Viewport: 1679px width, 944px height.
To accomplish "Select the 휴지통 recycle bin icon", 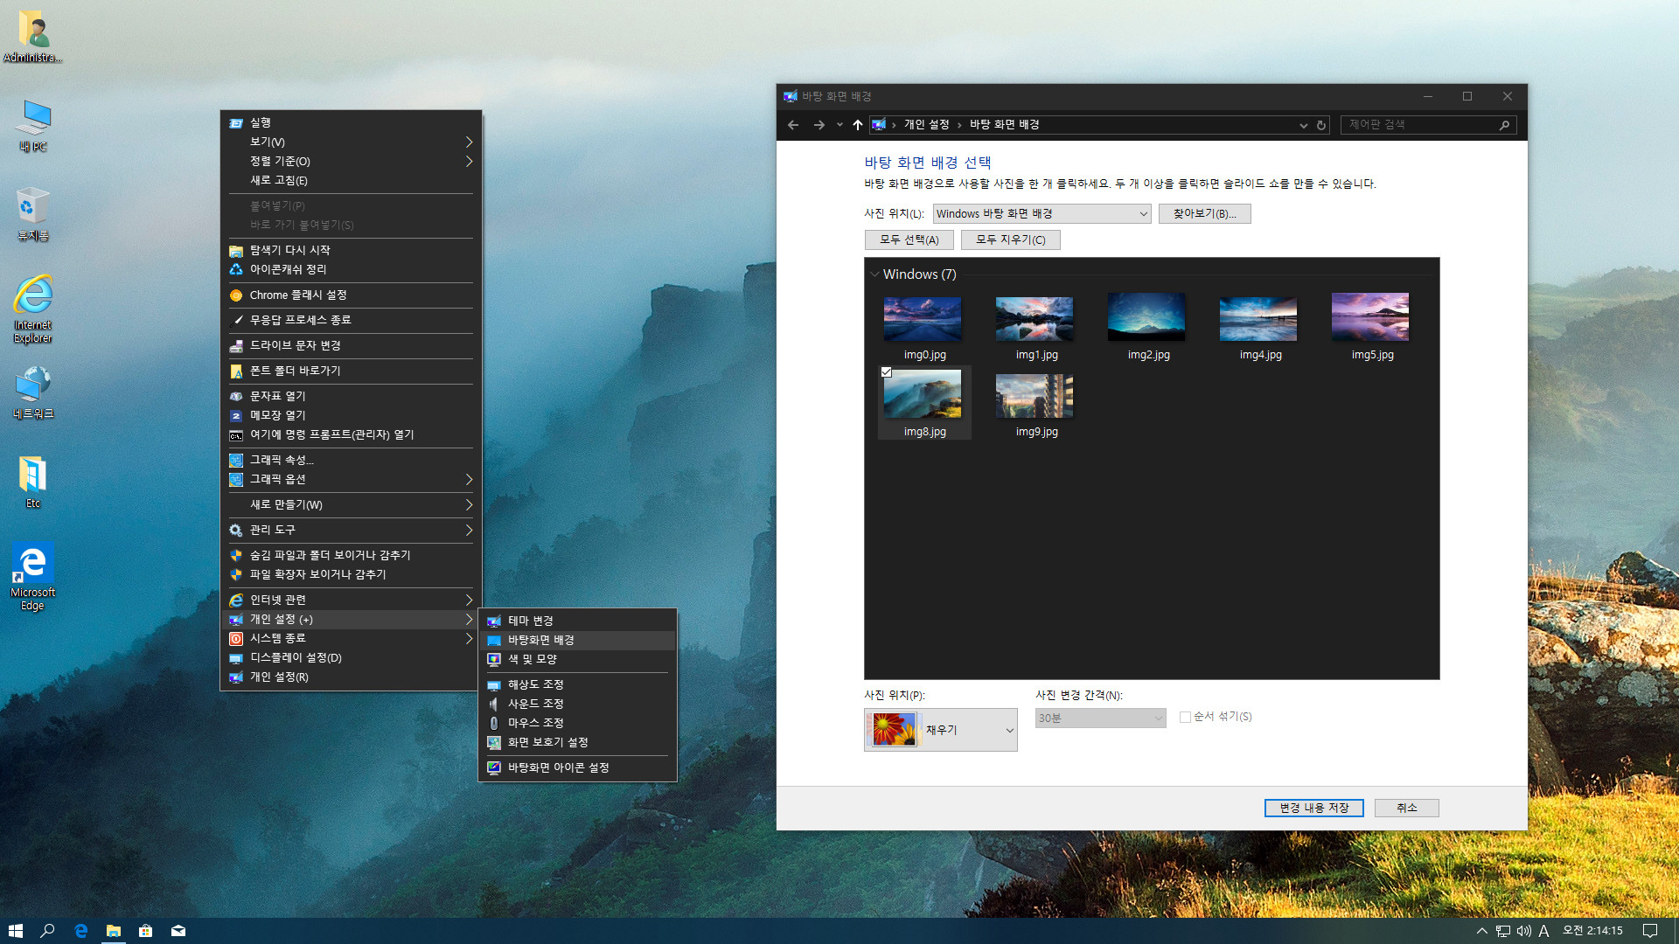I will [x=33, y=214].
